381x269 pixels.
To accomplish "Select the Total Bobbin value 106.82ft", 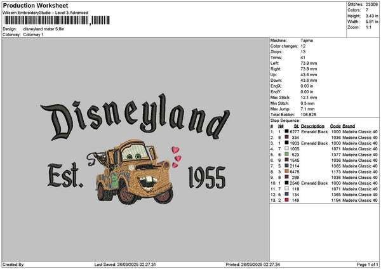I will [309, 115].
